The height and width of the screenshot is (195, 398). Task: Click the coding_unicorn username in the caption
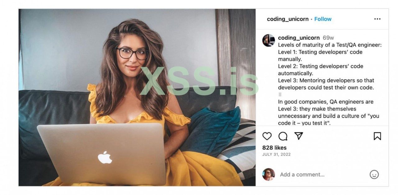(x=299, y=38)
